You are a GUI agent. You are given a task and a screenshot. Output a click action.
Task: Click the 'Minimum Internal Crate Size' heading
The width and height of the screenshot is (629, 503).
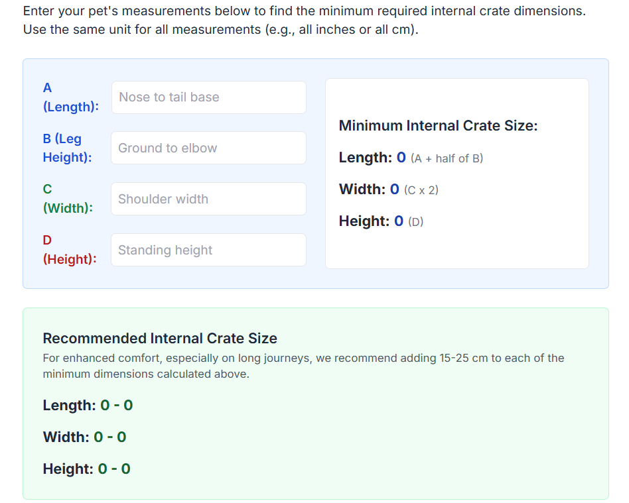coord(438,126)
